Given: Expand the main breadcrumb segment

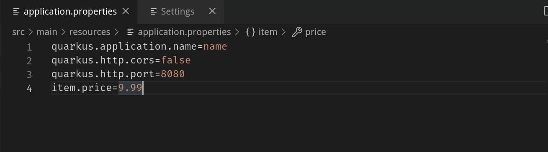Looking at the screenshot, I should click(46, 32).
